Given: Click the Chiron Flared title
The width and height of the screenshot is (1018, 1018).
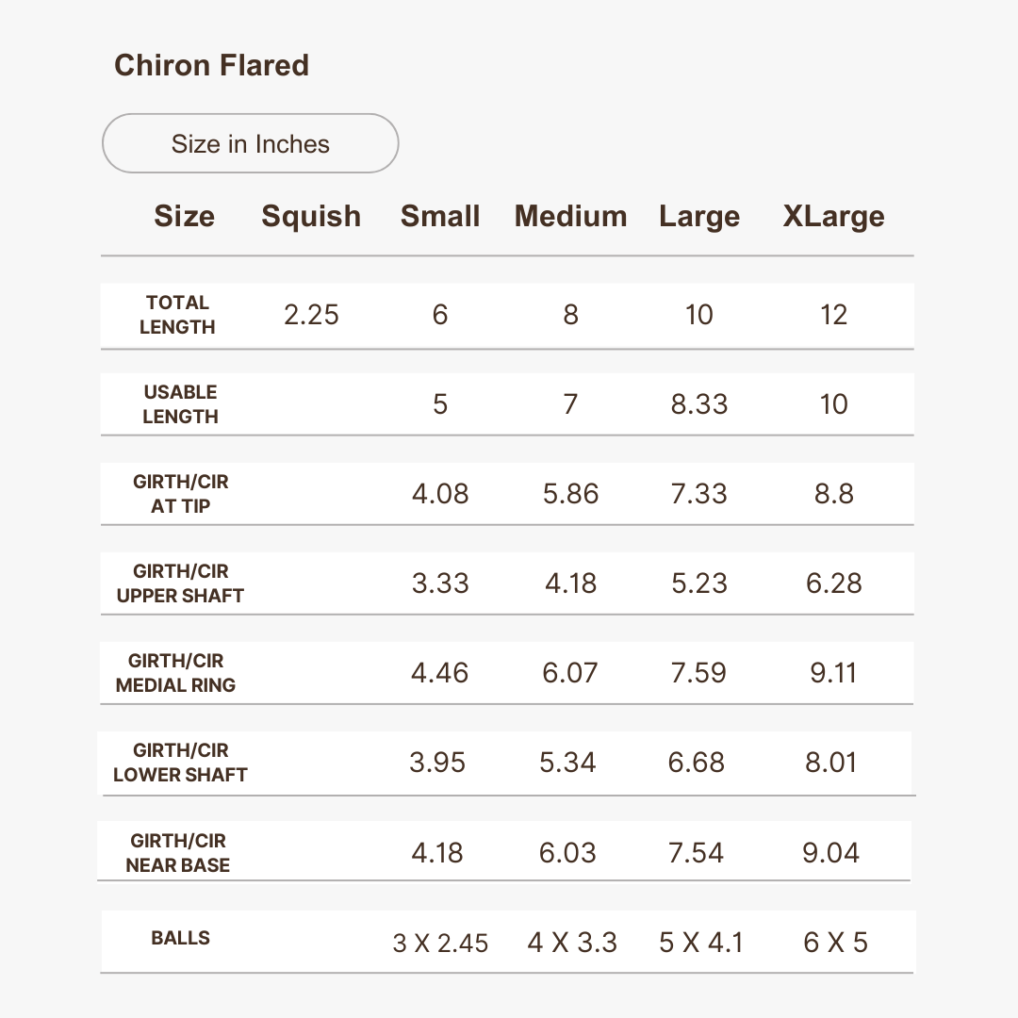Looking at the screenshot, I should click(x=211, y=65).
